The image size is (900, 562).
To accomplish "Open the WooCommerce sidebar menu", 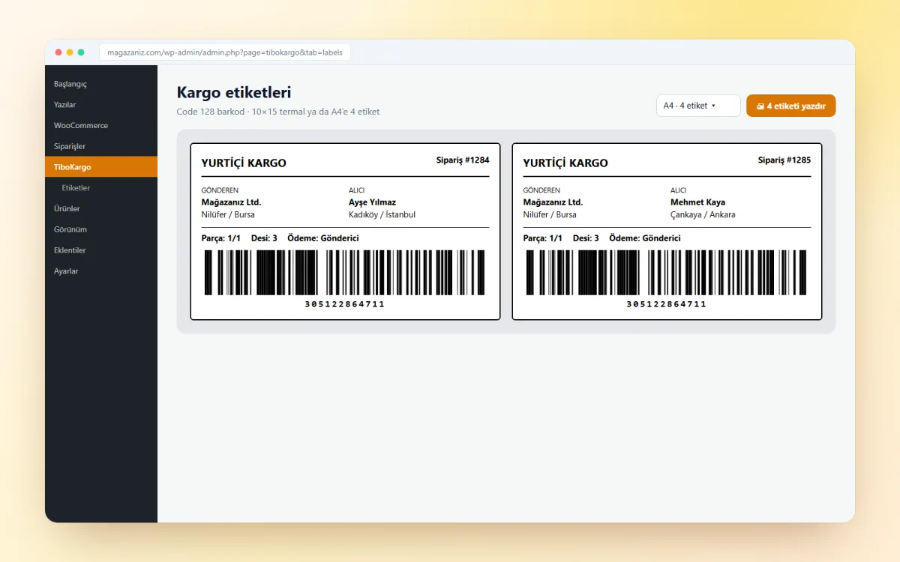I will [101, 125].
